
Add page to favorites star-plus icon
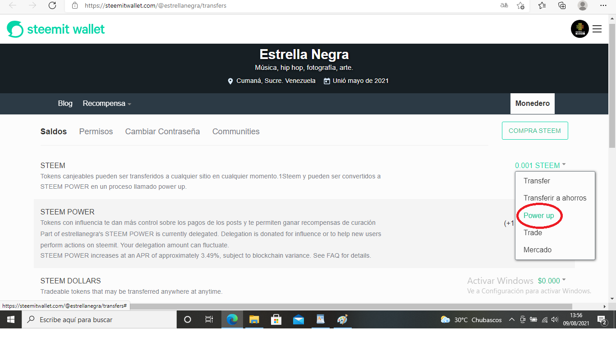(521, 5)
